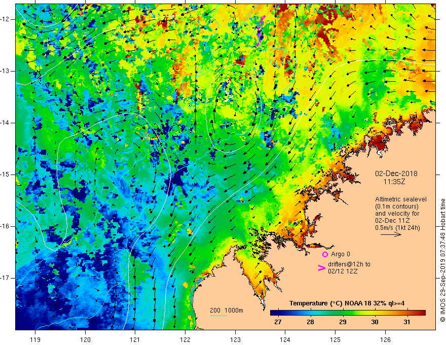Click the 'drifters@12h to' legend label

click(x=349, y=264)
